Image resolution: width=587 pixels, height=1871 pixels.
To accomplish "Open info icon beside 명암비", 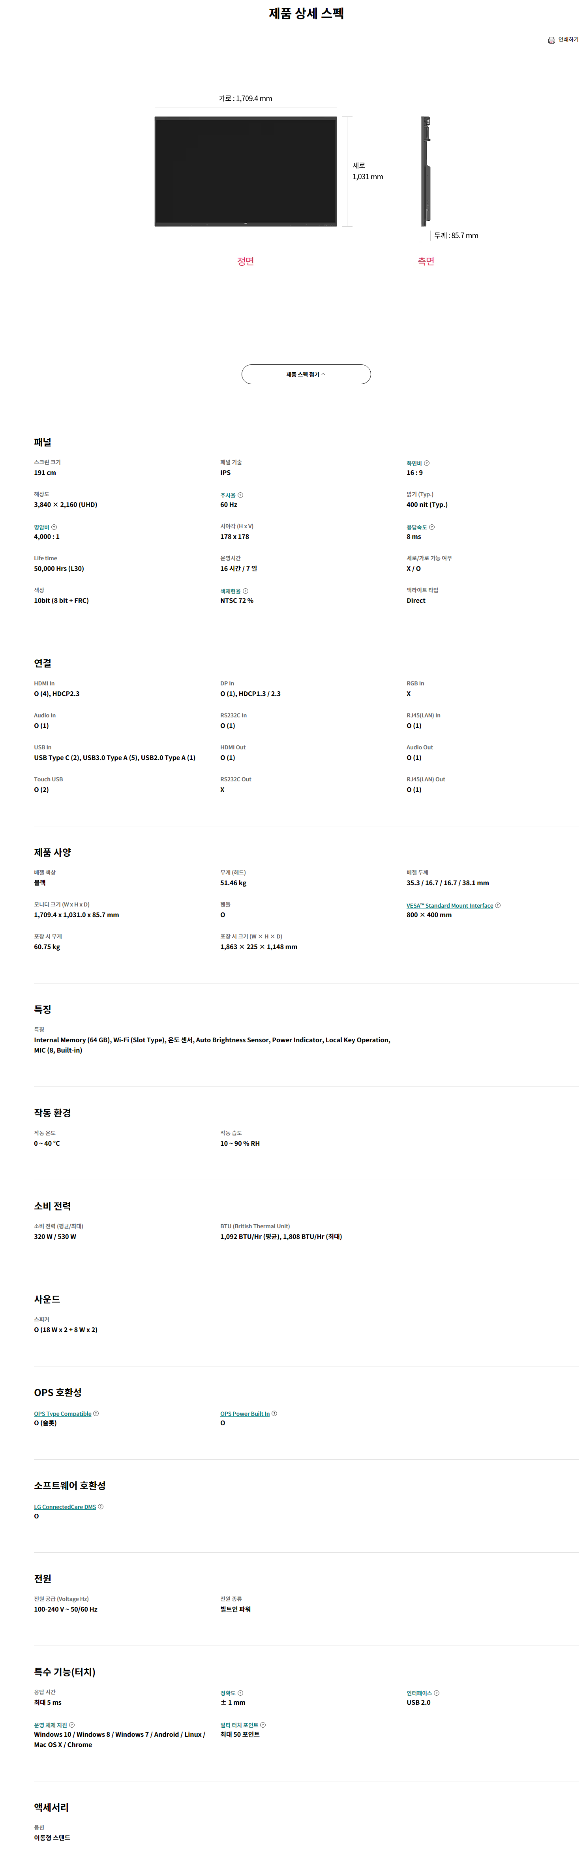I will [x=54, y=527].
